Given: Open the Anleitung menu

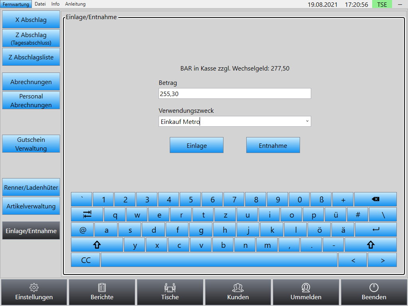Looking at the screenshot, I should pos(75,4).
